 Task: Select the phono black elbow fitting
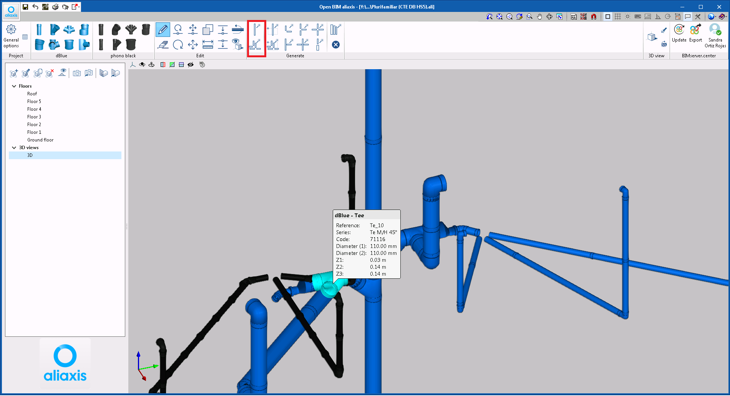tap(116, 30)
